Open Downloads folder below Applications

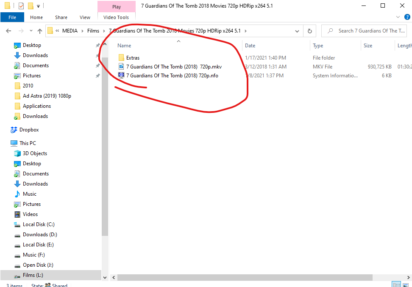coord(35,116)
